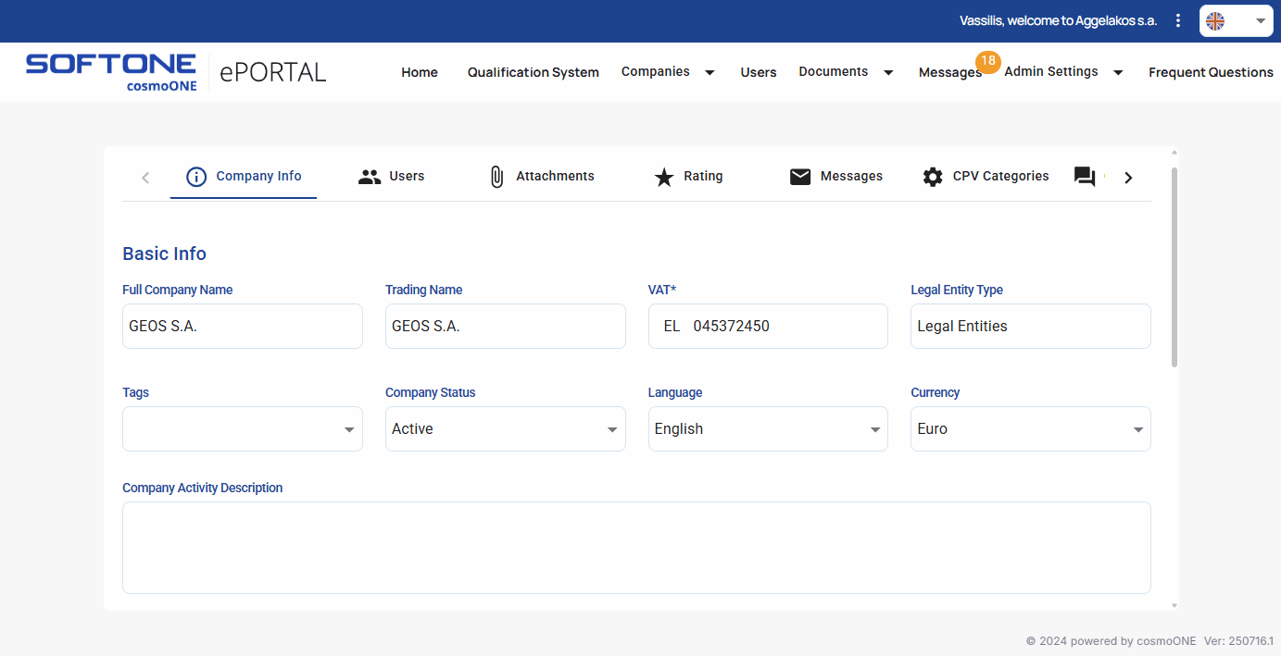Open the three-dot user options menu
The height and width of the screenshot is (656, 1281).
[1178, 20]
